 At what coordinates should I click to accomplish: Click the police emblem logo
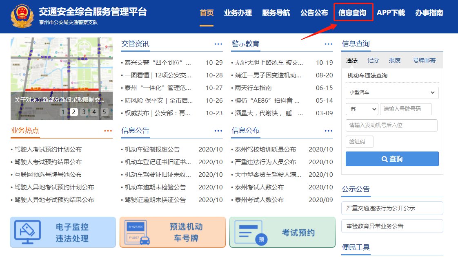(22, 16)
